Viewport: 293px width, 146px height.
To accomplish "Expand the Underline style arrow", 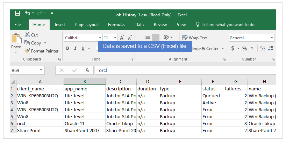I will pos(89,48).
